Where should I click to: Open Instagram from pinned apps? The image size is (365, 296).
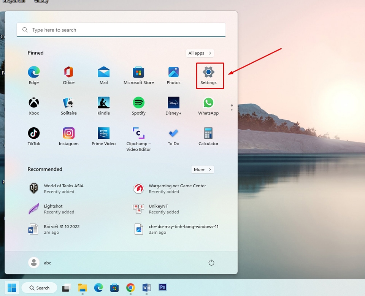pyautogui.click(x=68, y=136)
